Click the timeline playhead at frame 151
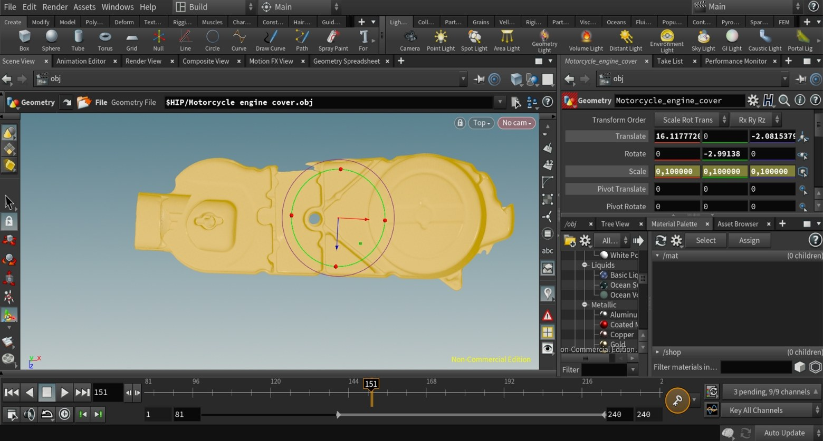 coord(371,384)
